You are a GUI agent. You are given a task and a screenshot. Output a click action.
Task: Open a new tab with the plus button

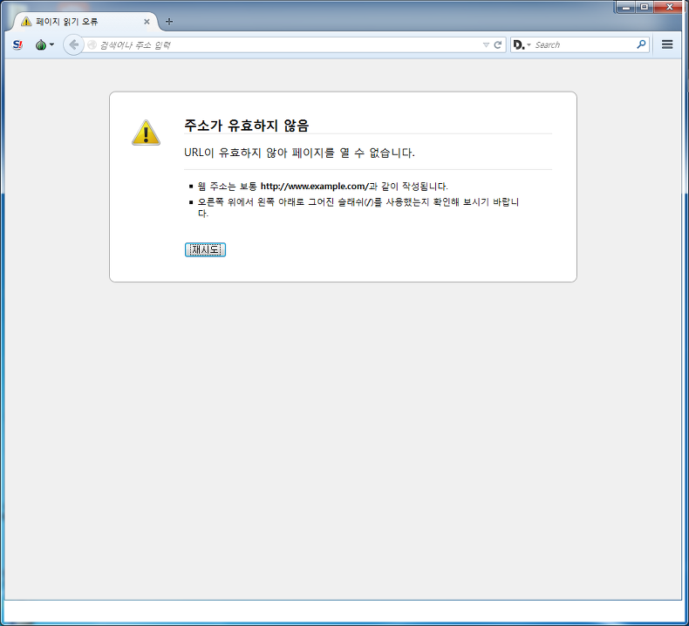(169, 22)
